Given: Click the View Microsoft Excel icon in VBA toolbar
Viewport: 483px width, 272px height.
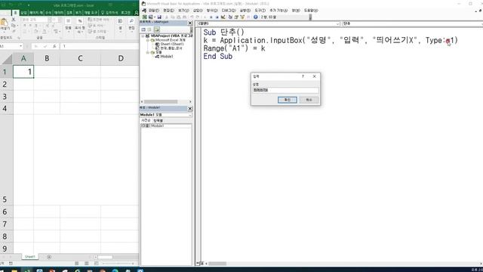Looking at the screenshot, I should 144,17.
